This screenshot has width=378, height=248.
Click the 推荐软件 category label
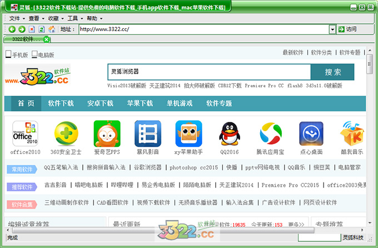point(22,187)
